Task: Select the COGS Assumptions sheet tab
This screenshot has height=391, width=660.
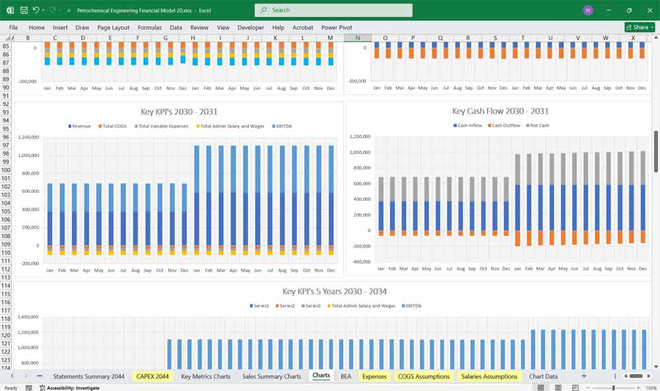Action: tap(424, 376)
